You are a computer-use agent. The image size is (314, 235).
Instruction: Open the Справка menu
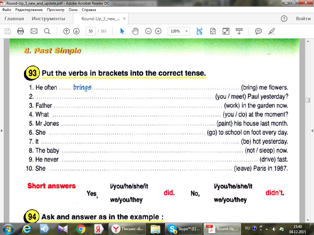coord(89,10)
